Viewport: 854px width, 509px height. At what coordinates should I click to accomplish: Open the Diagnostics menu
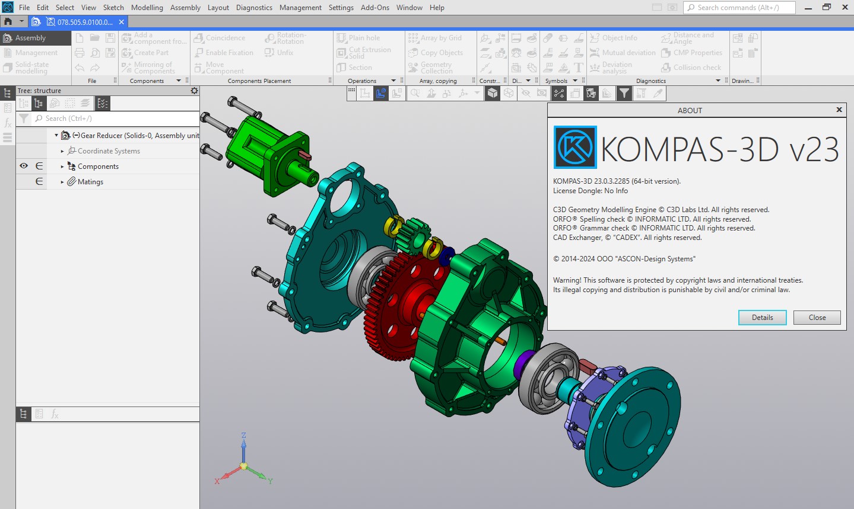pos(254,8)
